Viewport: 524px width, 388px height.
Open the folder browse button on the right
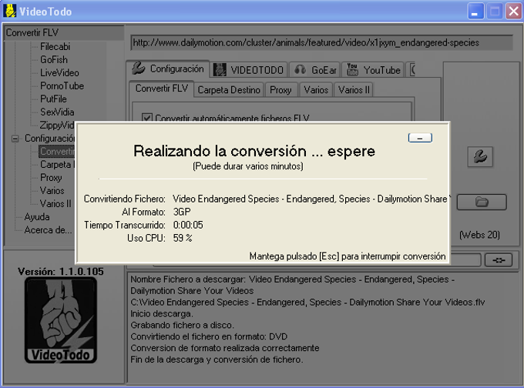coord(482,202)
